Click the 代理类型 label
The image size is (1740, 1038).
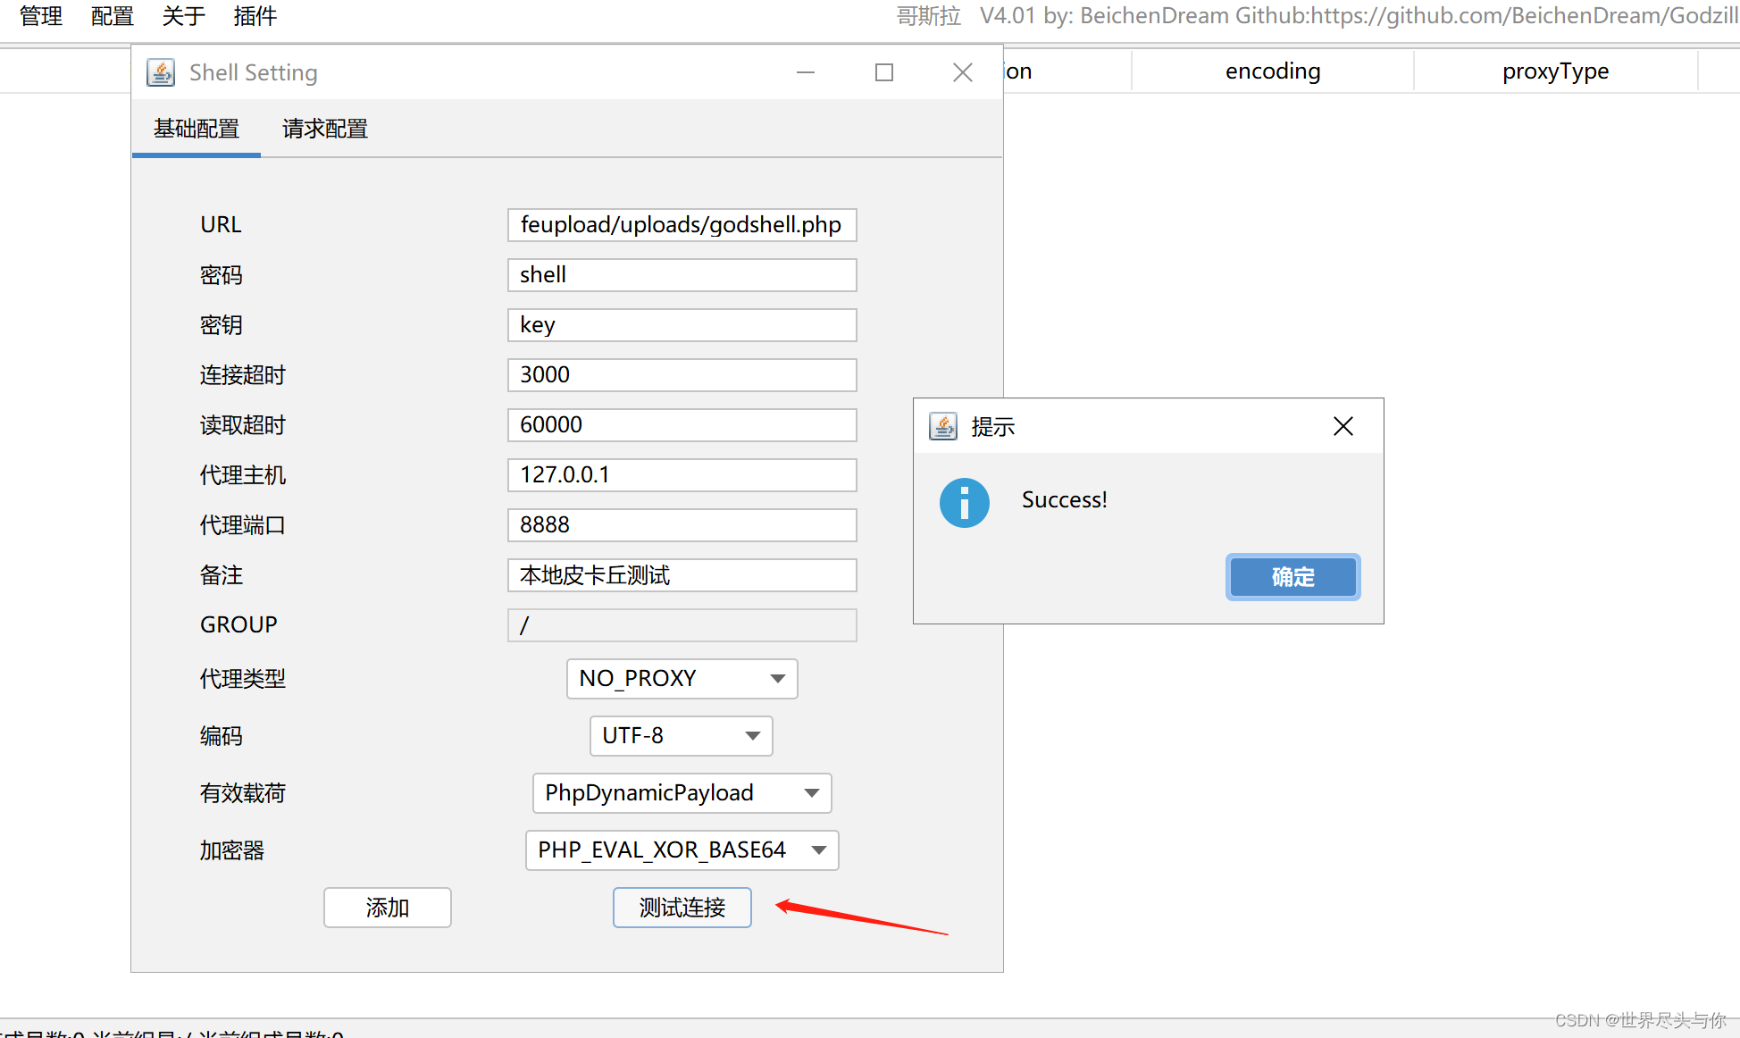(x=243, y=679)
